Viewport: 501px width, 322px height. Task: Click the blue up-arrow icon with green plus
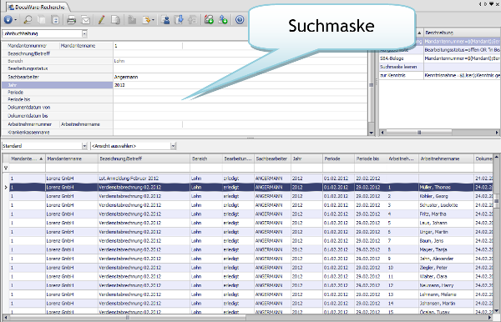point(223,20)
